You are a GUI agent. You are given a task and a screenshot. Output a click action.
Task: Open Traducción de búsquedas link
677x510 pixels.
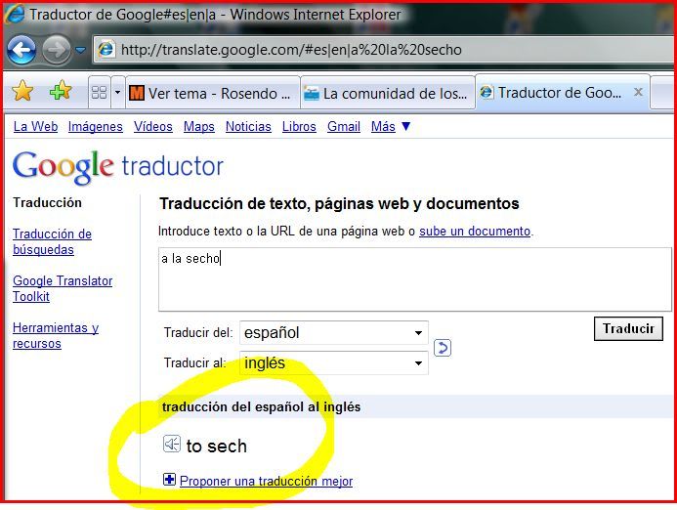point(52,242)
